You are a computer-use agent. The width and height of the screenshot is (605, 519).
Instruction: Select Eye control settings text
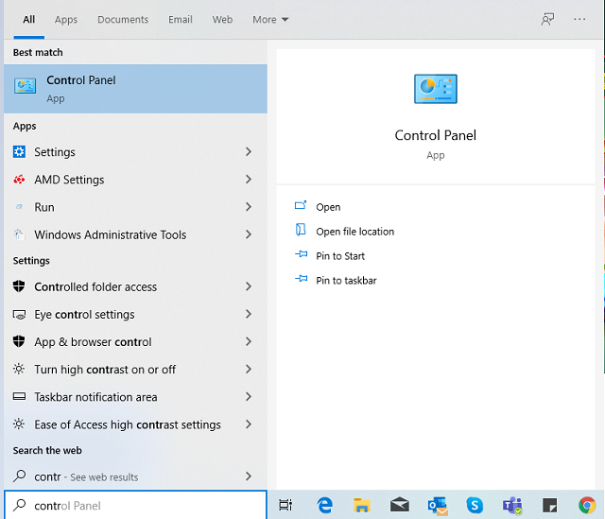click(84, 315)
